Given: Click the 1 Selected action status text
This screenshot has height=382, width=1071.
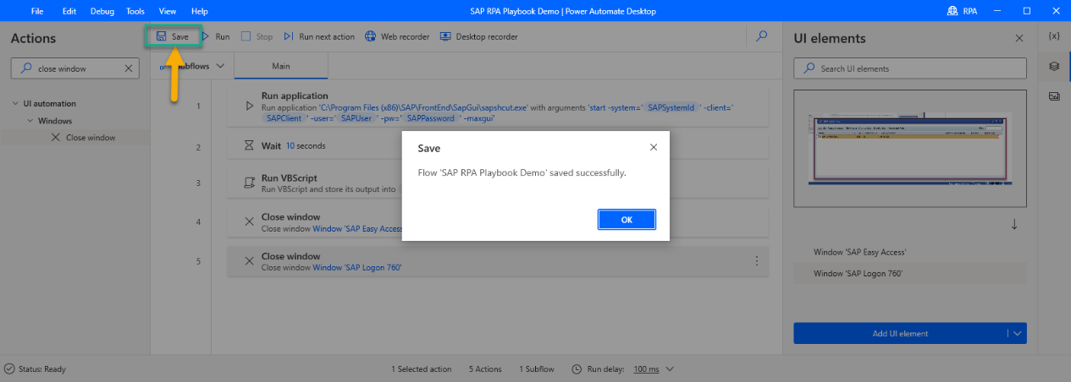Looking at the screenshot, I should 421,369.
